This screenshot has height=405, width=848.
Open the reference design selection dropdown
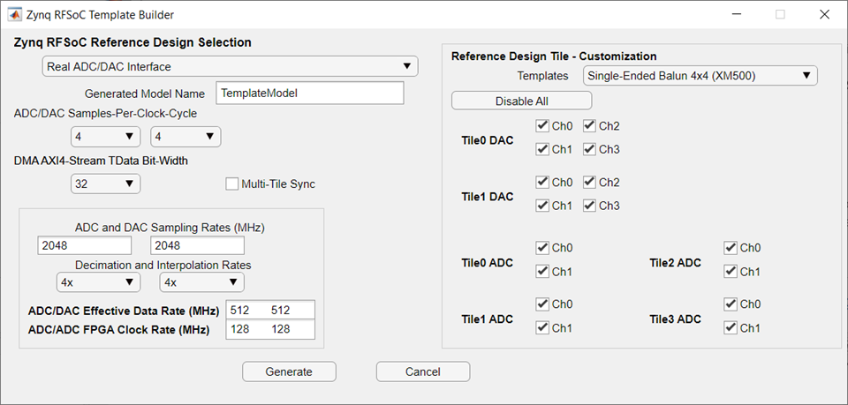(230, 66)
